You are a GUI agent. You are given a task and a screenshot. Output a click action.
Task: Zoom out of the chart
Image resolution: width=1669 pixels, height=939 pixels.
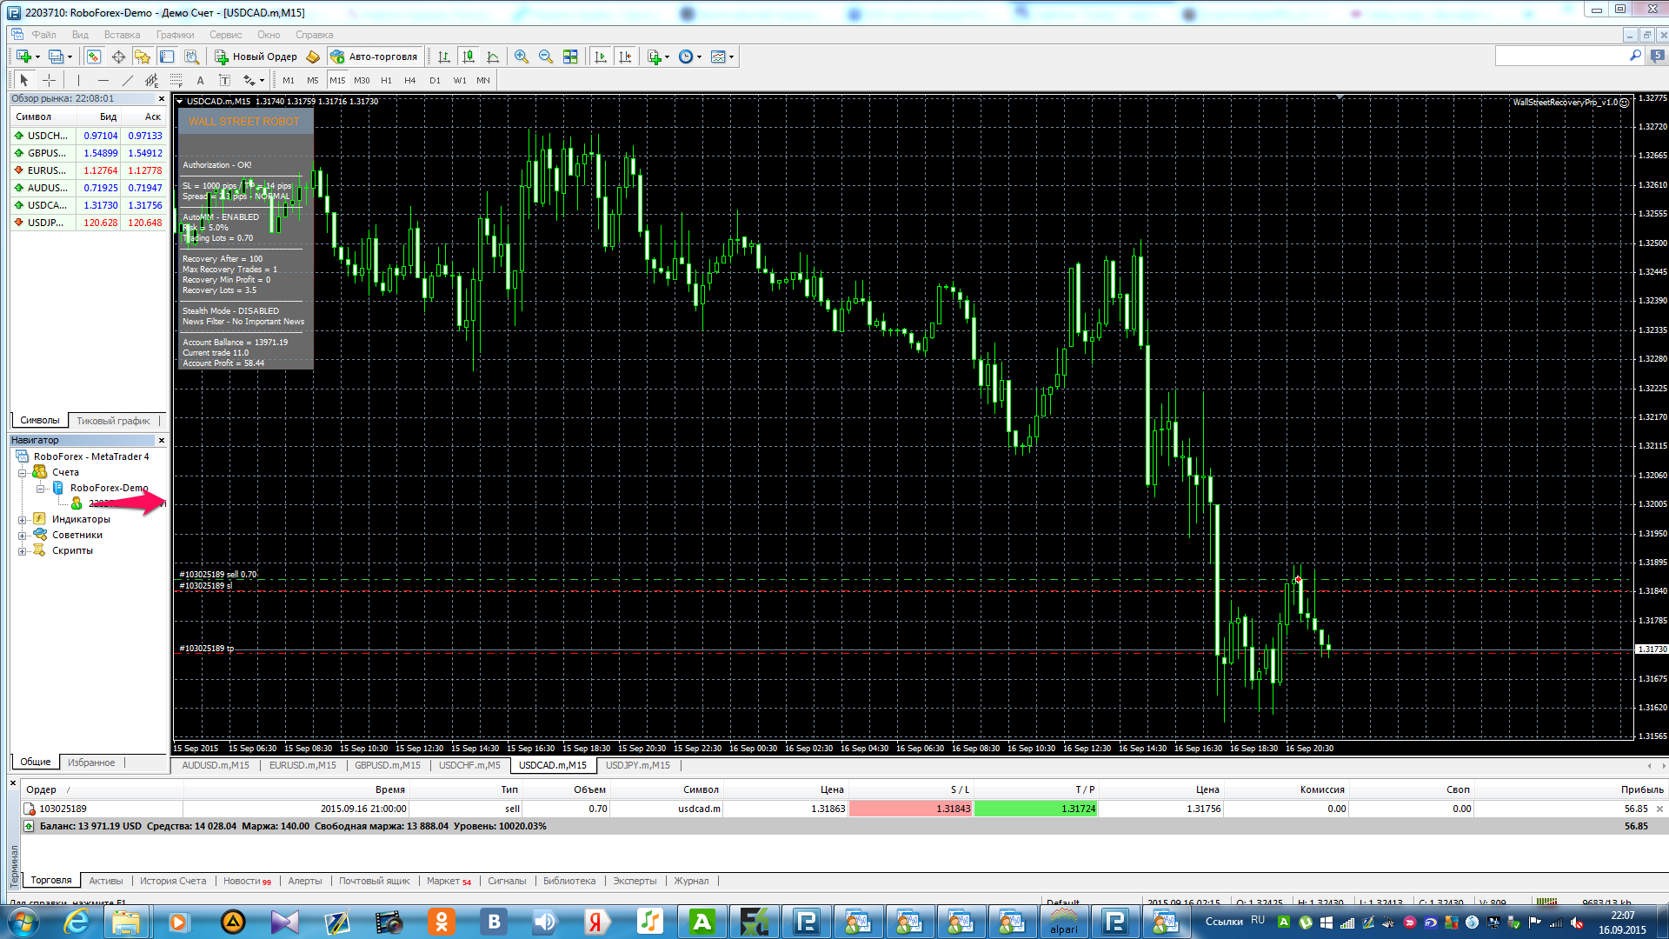[546, 57]
